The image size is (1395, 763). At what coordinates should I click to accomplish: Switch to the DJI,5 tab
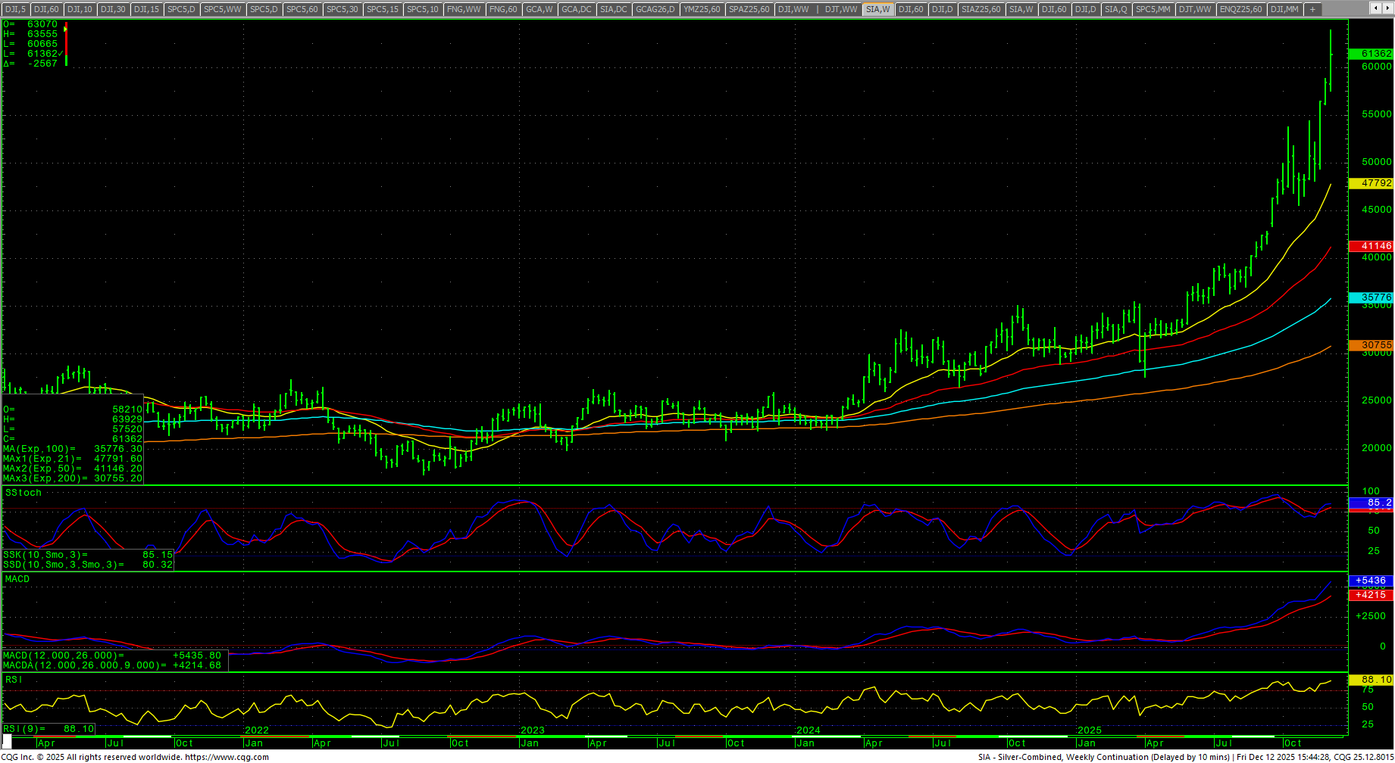(x=15, y=9)
